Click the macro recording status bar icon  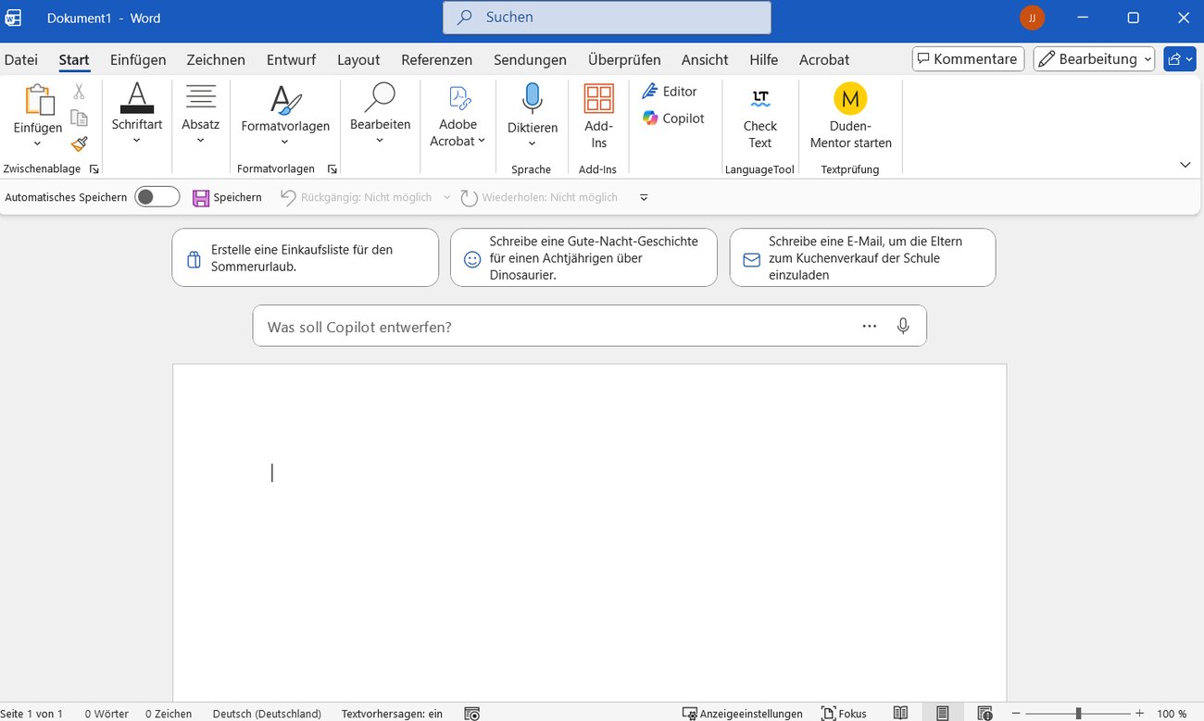(472, 714)
